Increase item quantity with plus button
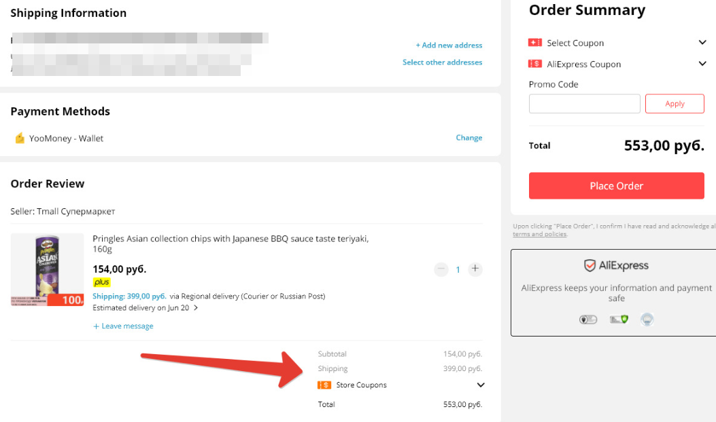The height and width of the screenshot is (422, 716). click(x=475, y=269)
